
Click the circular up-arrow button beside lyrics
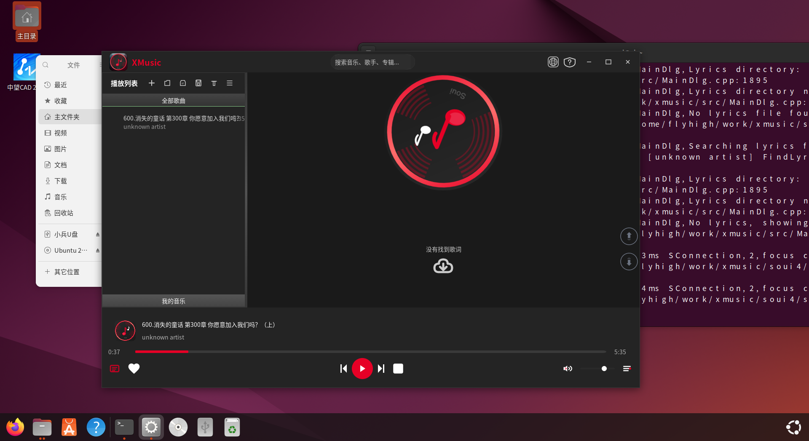629,236
